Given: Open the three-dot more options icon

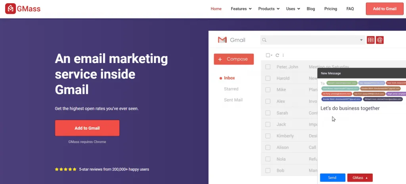Looking at the screenshot, I should [x=283, y=55].
